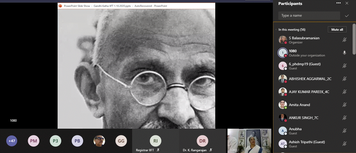Close the Participants panel

tap(347, 3)
